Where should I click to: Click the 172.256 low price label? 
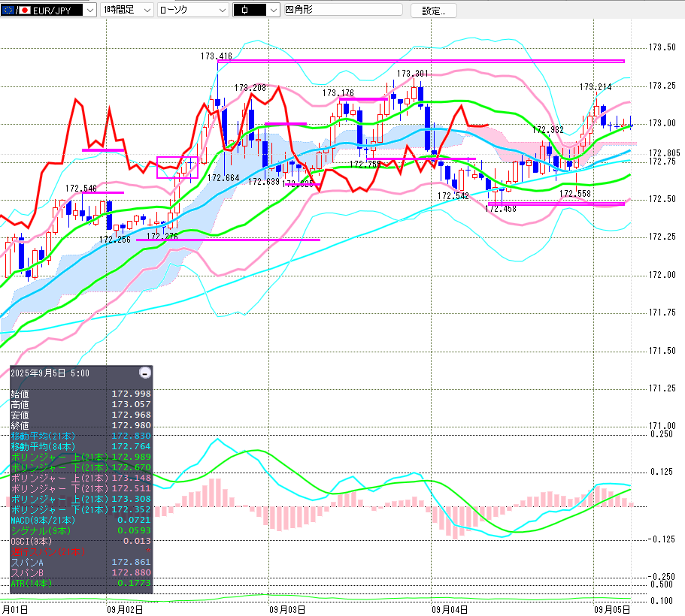coord(115,239)
